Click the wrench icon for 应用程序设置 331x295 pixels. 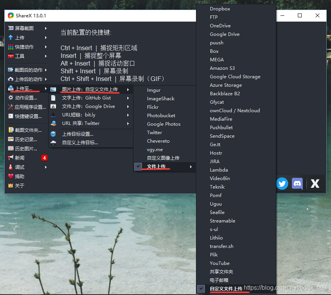[x=10, y=107]
